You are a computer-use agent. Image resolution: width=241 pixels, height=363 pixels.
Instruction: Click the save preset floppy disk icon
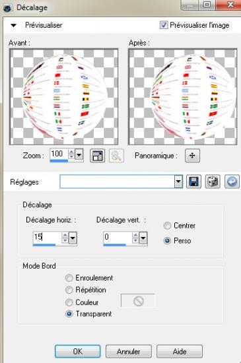coord(193,181)
